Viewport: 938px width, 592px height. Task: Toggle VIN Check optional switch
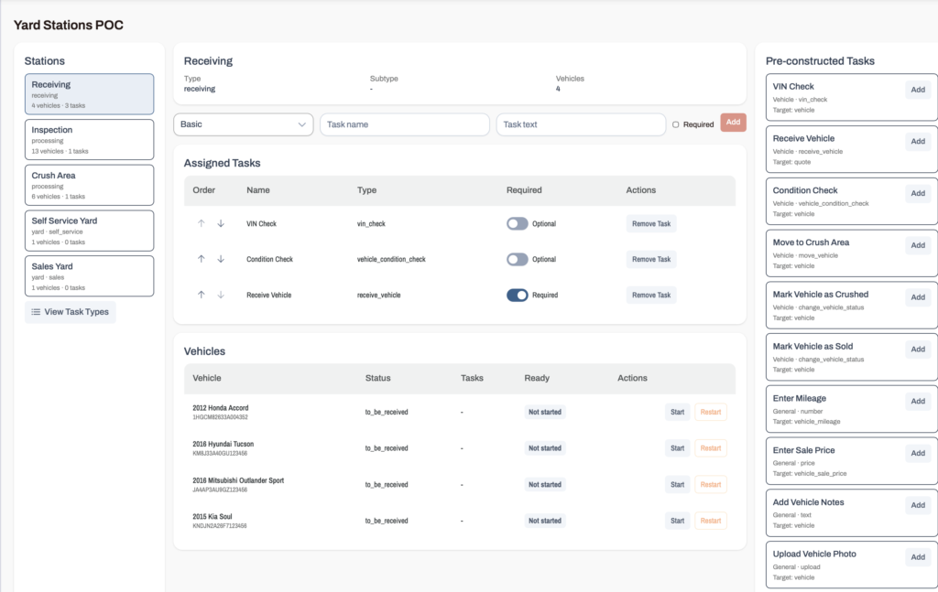[x=518, y=223]
